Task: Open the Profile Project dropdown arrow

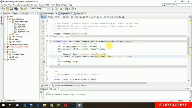Action: coord(75,9)
